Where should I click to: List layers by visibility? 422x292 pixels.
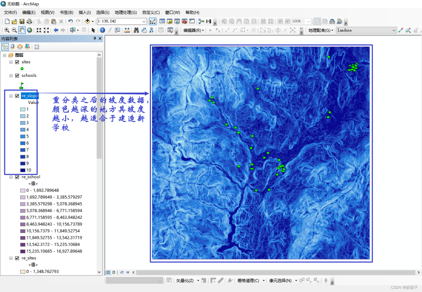(x=20, y=47)
